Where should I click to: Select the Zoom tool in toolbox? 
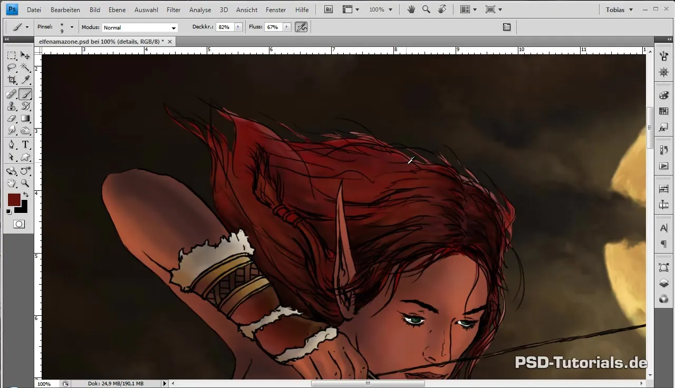(25, 183)
